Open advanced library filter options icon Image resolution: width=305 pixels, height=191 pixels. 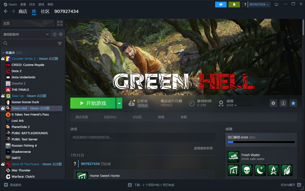[x=60, y=43]
